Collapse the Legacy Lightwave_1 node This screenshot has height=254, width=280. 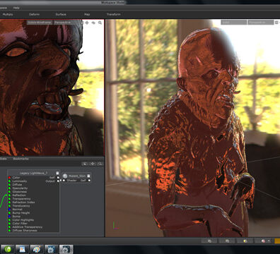pyautogui.click(x=57, y=173)
